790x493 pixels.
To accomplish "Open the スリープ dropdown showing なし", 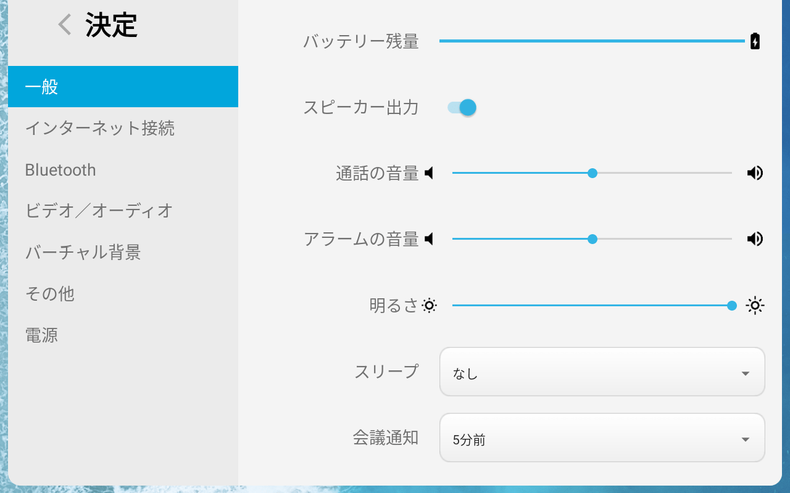I will point(602,372).
